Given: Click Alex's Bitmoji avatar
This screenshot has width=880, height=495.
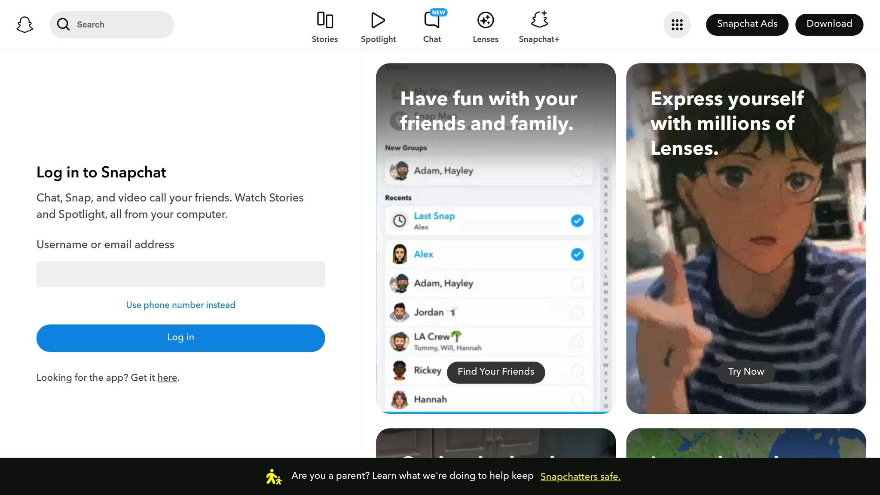Looking at the screenshot, I should point(400,254).
